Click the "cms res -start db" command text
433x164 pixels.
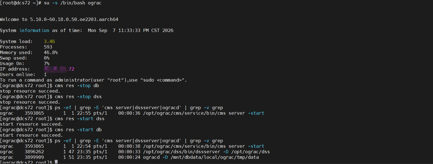(78, 130)
